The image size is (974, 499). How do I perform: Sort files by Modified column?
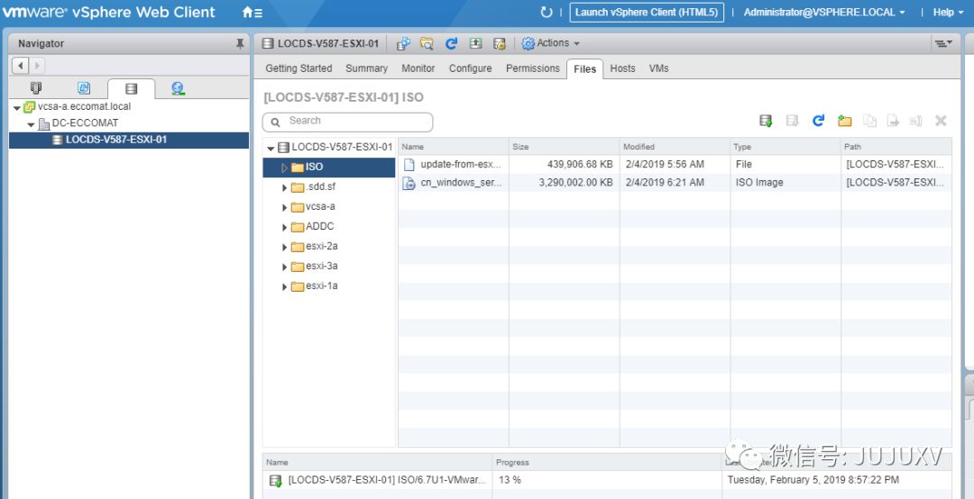[675, 147]
